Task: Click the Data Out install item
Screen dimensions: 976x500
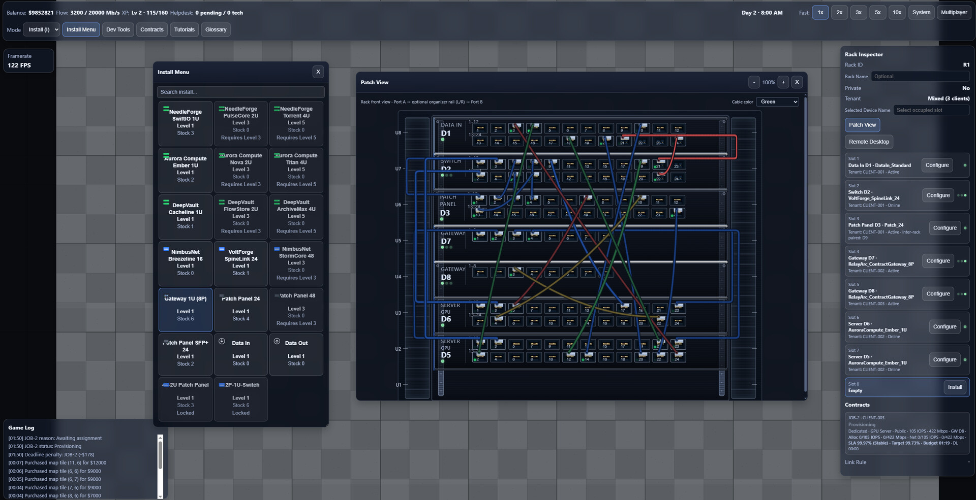Action: click(x=296, y=353)
